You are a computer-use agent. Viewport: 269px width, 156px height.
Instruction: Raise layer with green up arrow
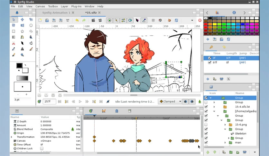coord(208,152)
